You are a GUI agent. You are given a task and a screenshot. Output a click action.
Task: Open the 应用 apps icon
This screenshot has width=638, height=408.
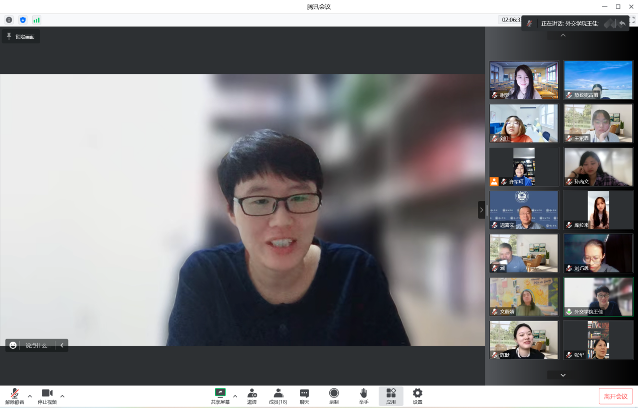391,395
